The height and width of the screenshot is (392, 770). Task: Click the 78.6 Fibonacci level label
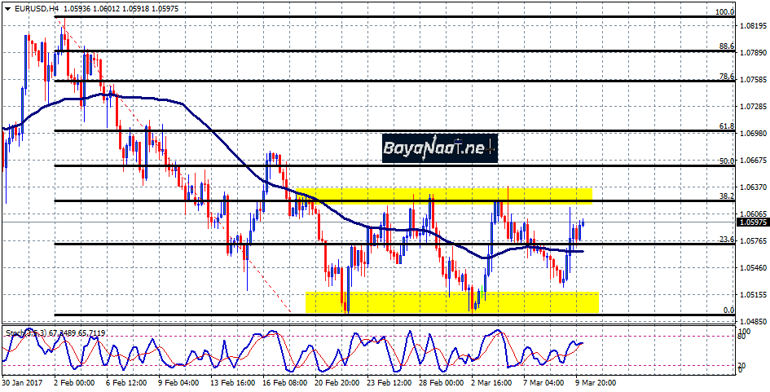(x=728, y=76)
